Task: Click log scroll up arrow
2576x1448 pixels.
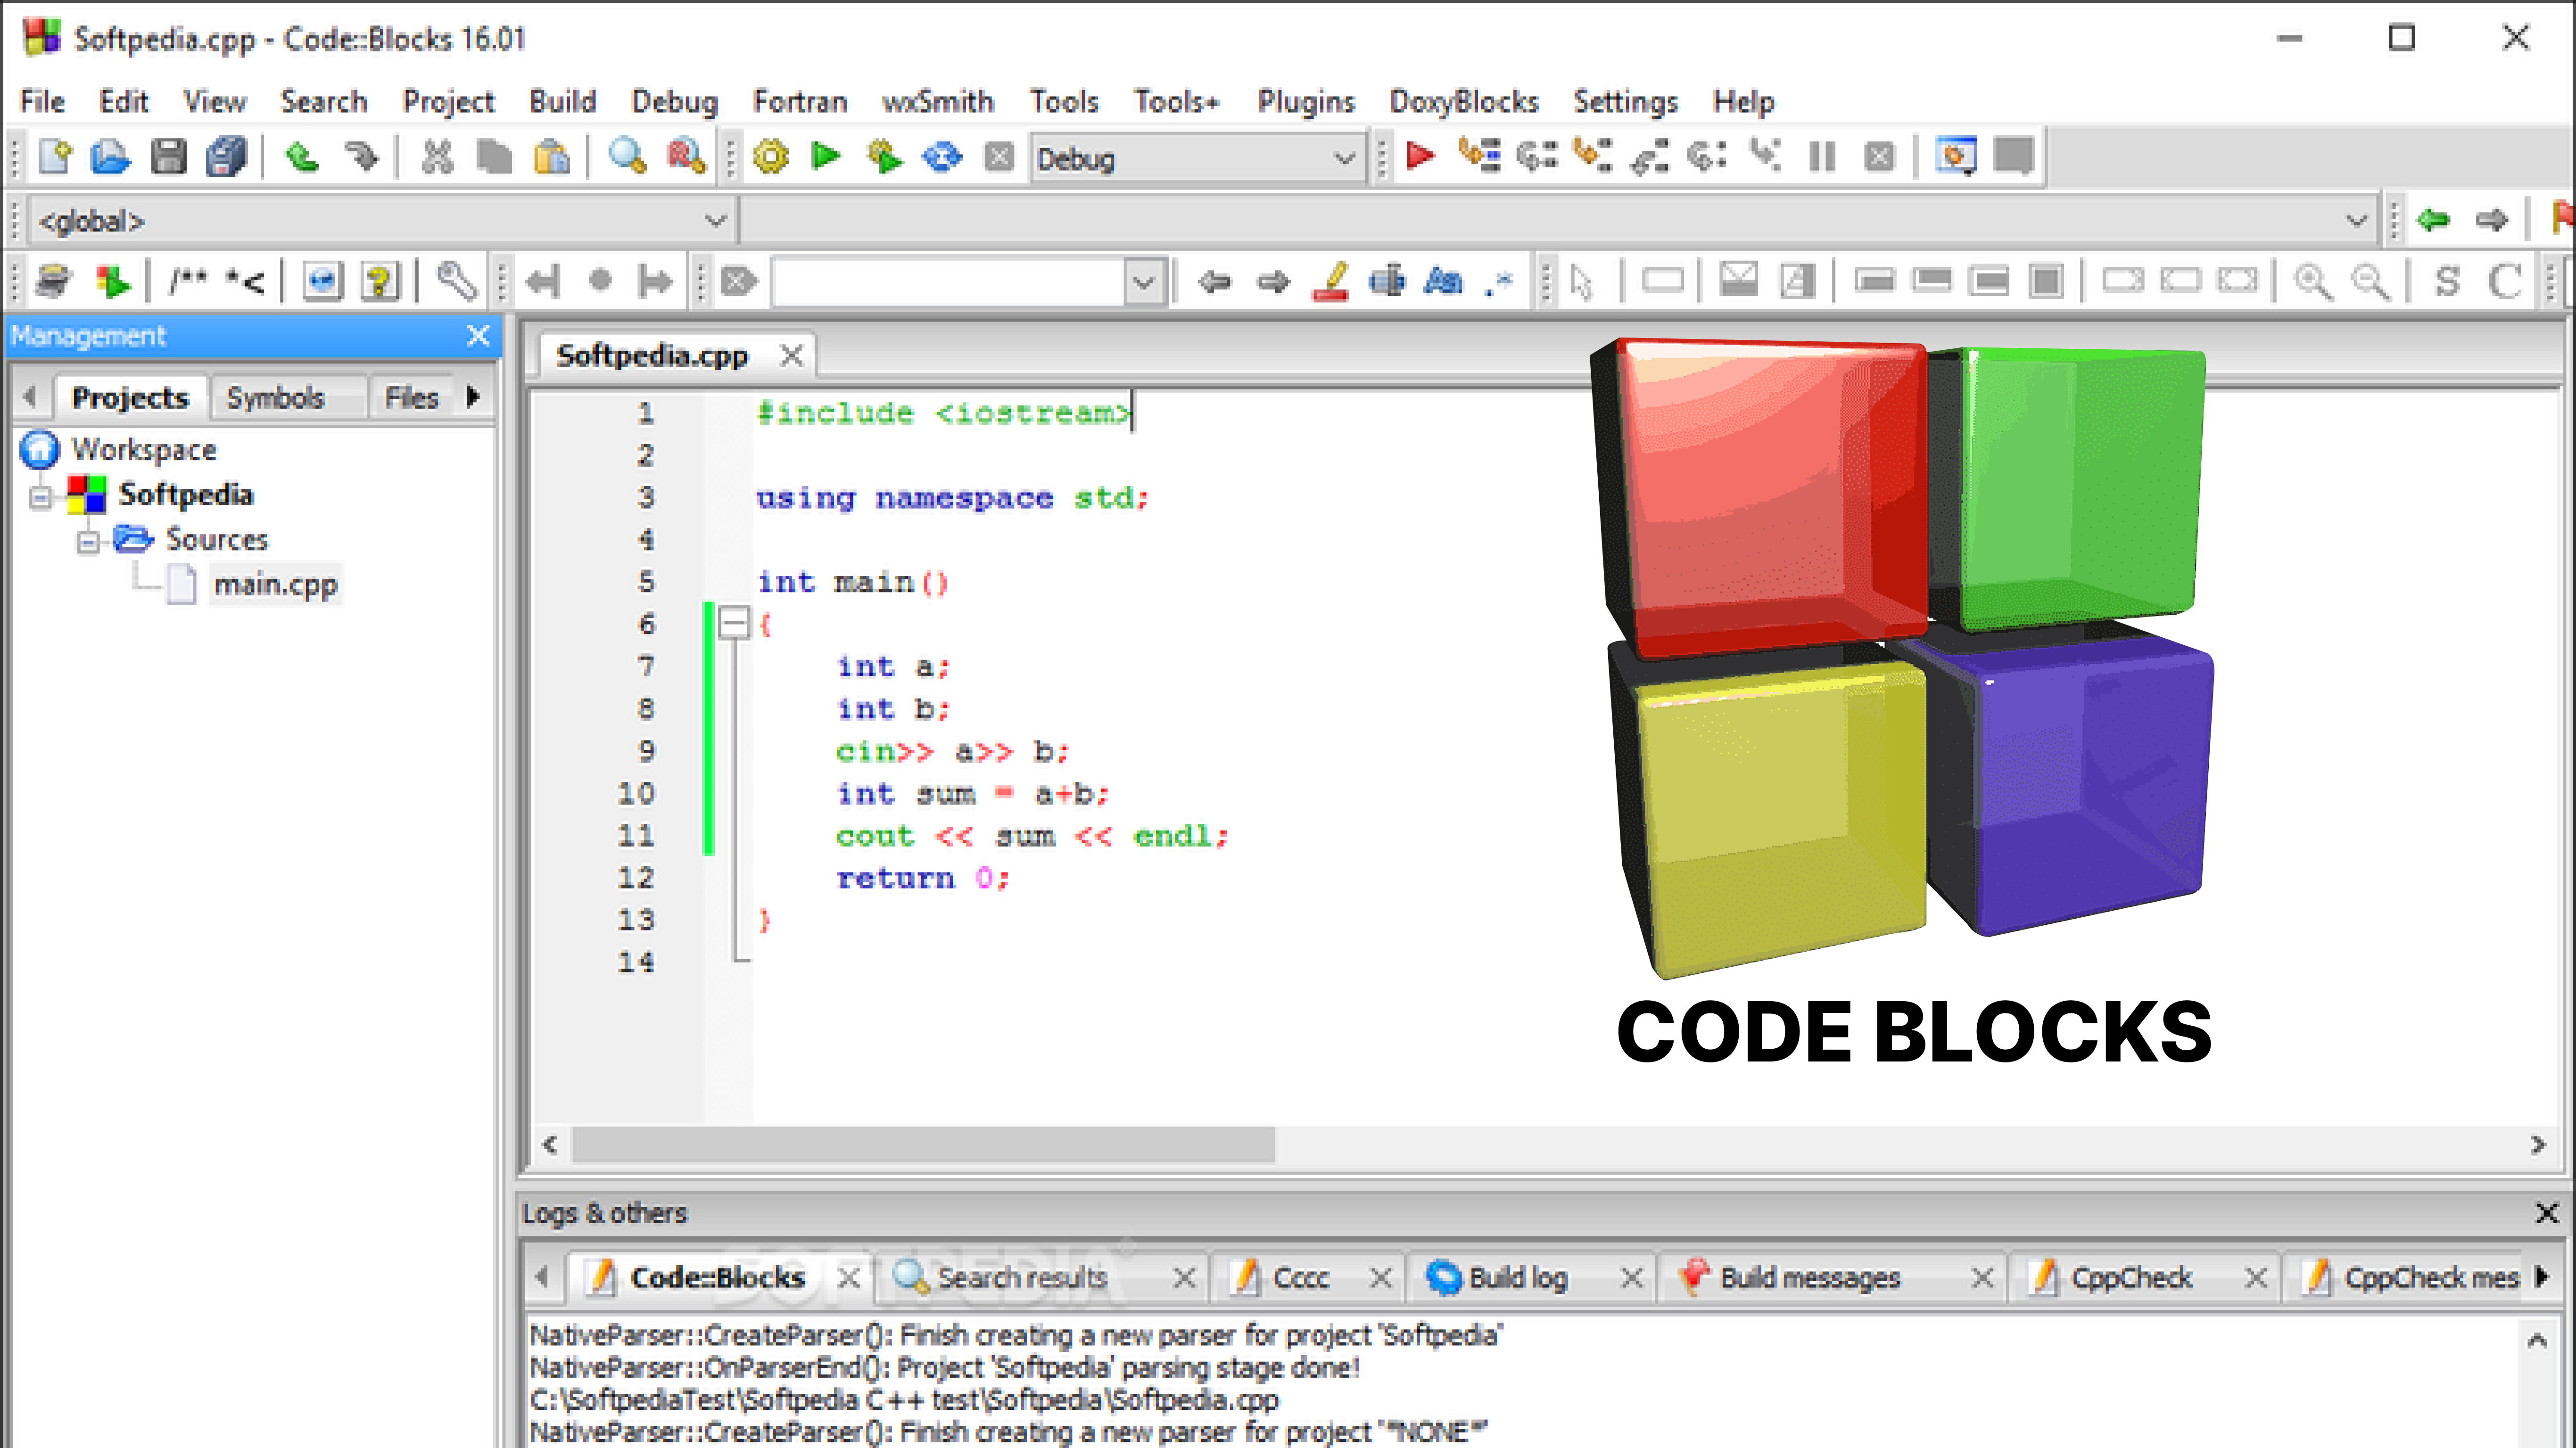Action: [2537, 1341]
